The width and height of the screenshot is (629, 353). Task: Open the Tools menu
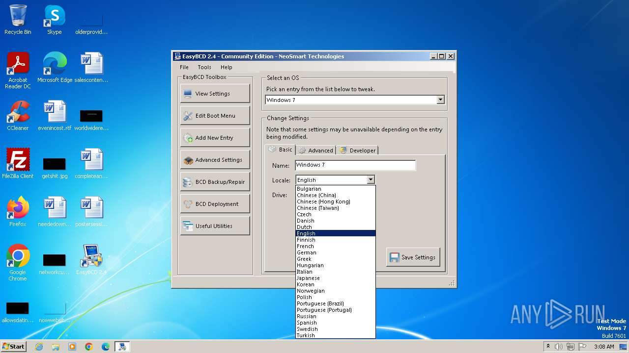click(x=204, y=67)
